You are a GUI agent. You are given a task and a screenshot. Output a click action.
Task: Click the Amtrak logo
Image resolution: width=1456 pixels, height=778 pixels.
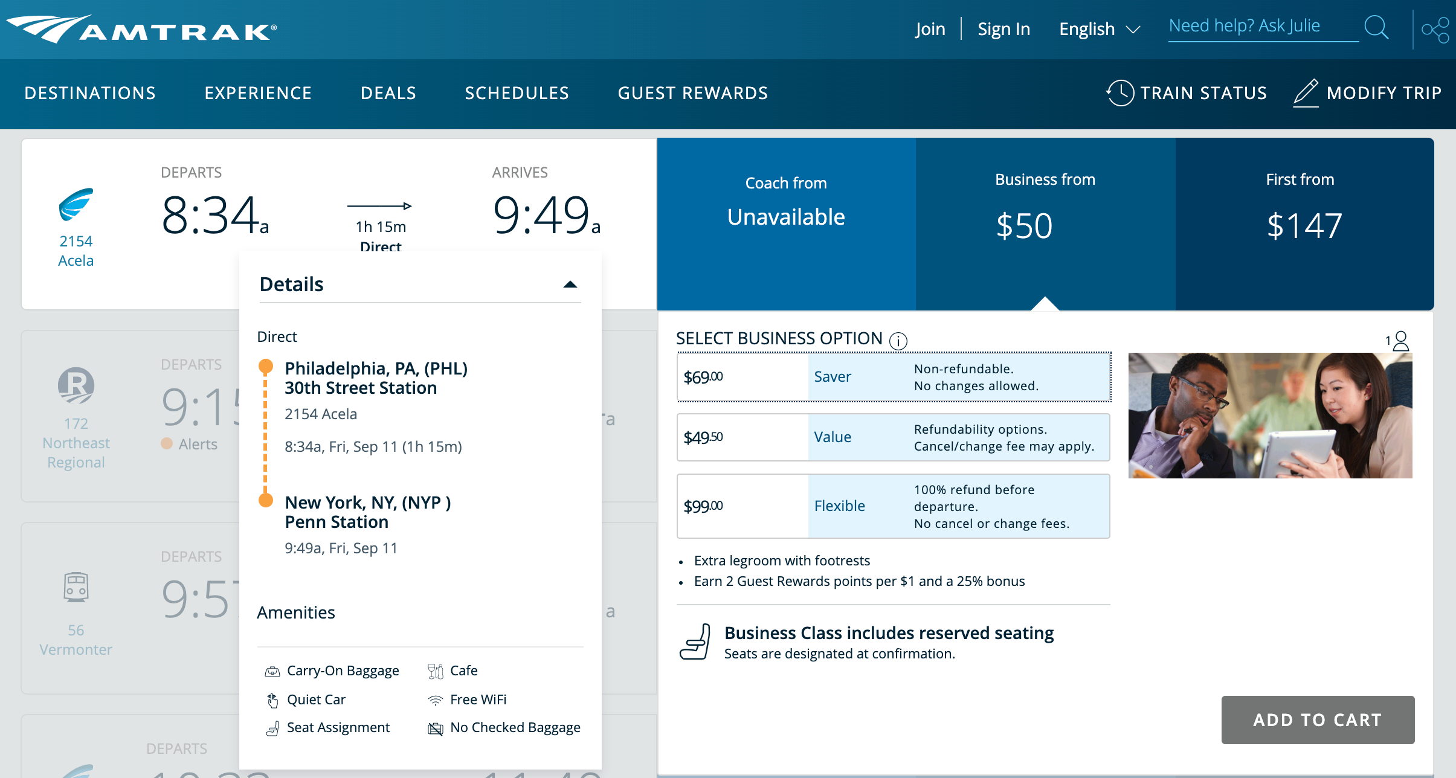pos(142,29)
